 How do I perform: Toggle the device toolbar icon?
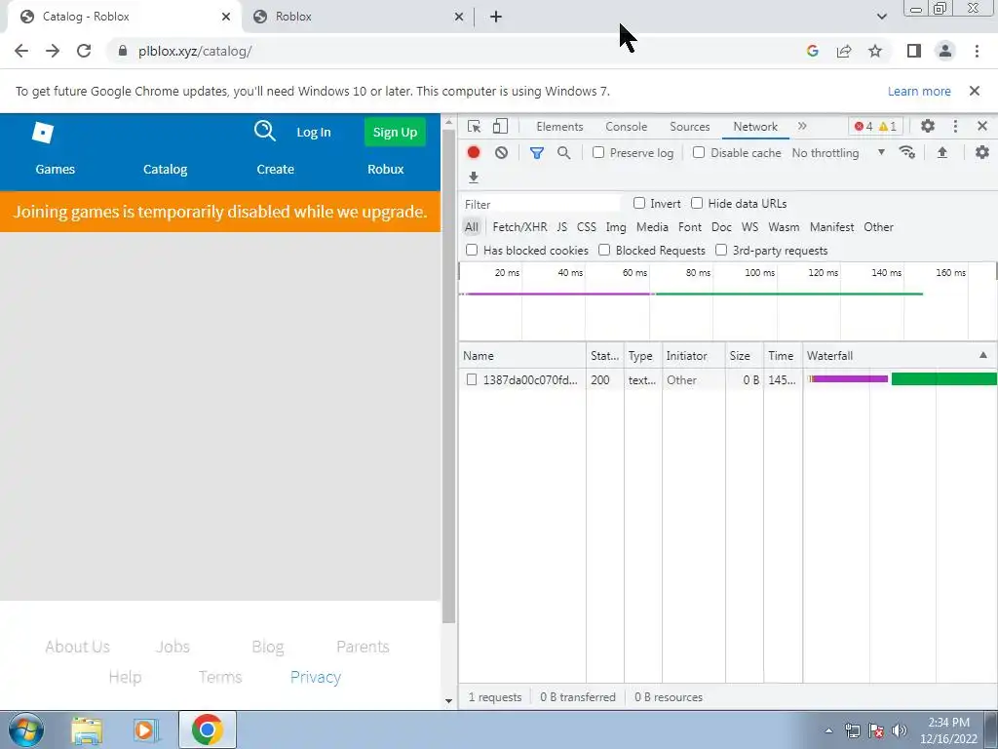click(500, 126)
